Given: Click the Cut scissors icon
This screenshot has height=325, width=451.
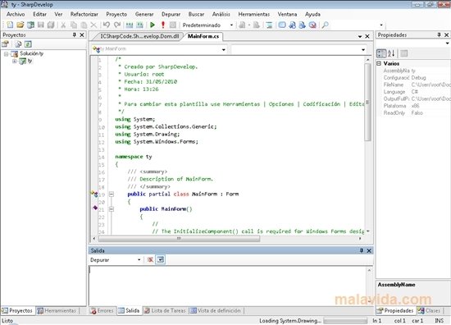Looking at the screenshot, I should 63,25.
